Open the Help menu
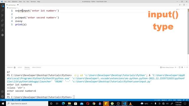 (39, 1)
